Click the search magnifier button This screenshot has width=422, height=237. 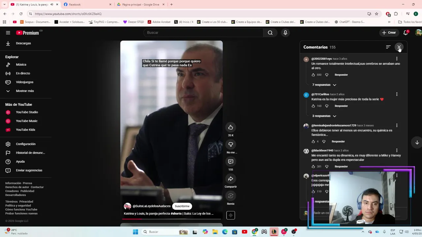[270, 33]
